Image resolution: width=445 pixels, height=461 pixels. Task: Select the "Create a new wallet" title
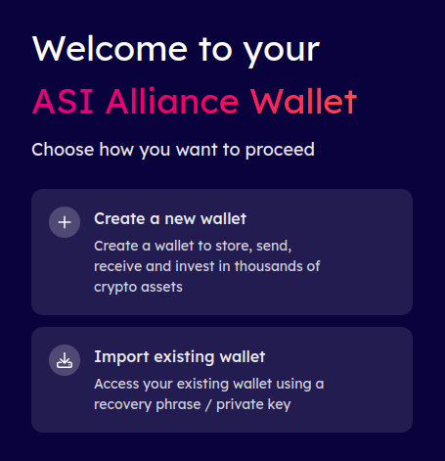tap(170, 218)
